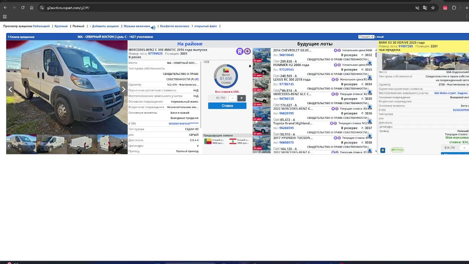Image resolution: width=469 pixels, height=264 pixels.
Task: Go back with the browser back arrow
Action: (x=5, y=8)
